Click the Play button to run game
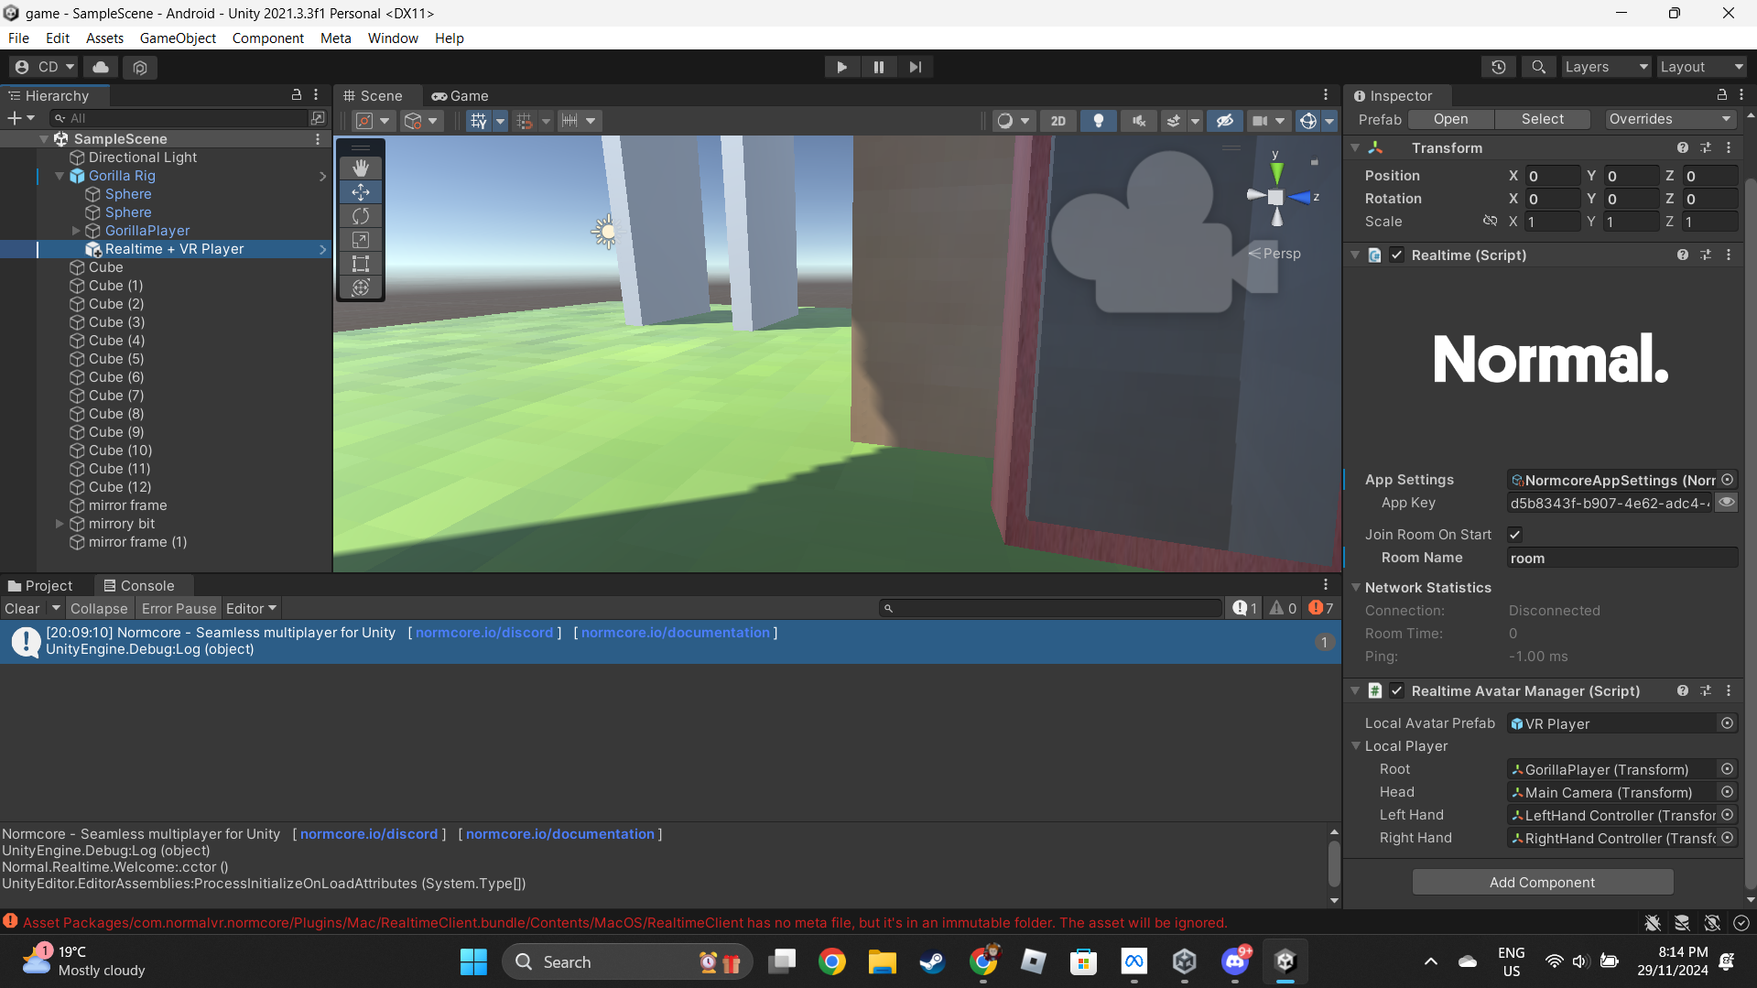Image resolution: width=1757 pixels, height=988 pixels. point(841,67)
